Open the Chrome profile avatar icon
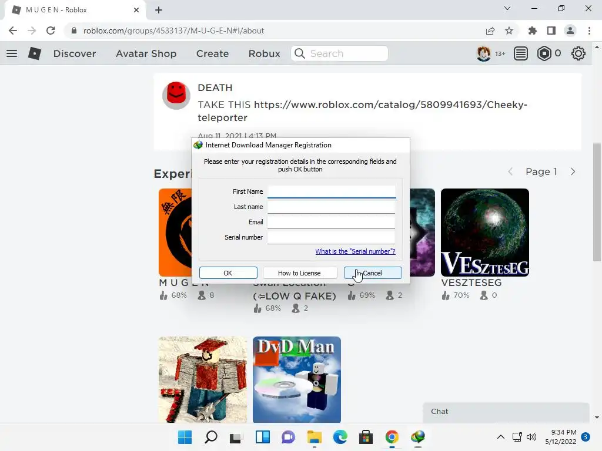 coord(570,31)
